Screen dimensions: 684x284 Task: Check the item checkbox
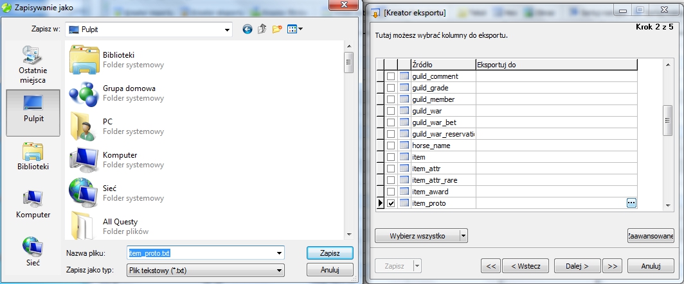391,157
